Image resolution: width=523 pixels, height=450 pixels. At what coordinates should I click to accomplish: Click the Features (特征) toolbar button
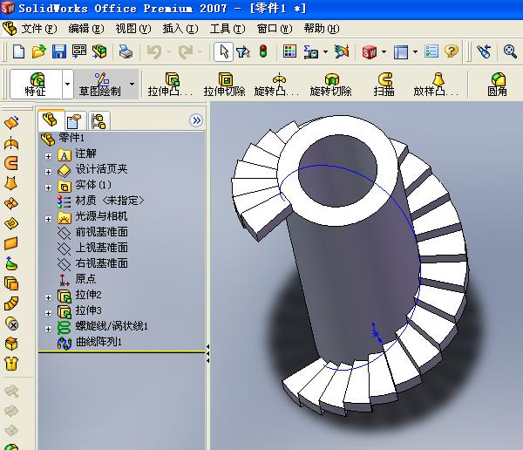coord(36,84)
